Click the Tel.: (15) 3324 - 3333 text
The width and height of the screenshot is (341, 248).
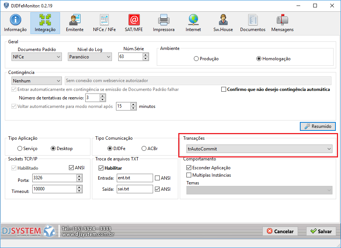tap(86, 229)
